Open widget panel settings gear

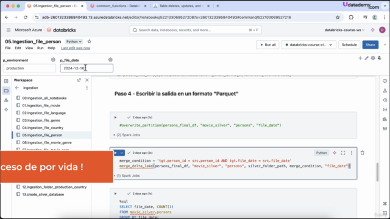pyautogui.click(x=373, y=58)
